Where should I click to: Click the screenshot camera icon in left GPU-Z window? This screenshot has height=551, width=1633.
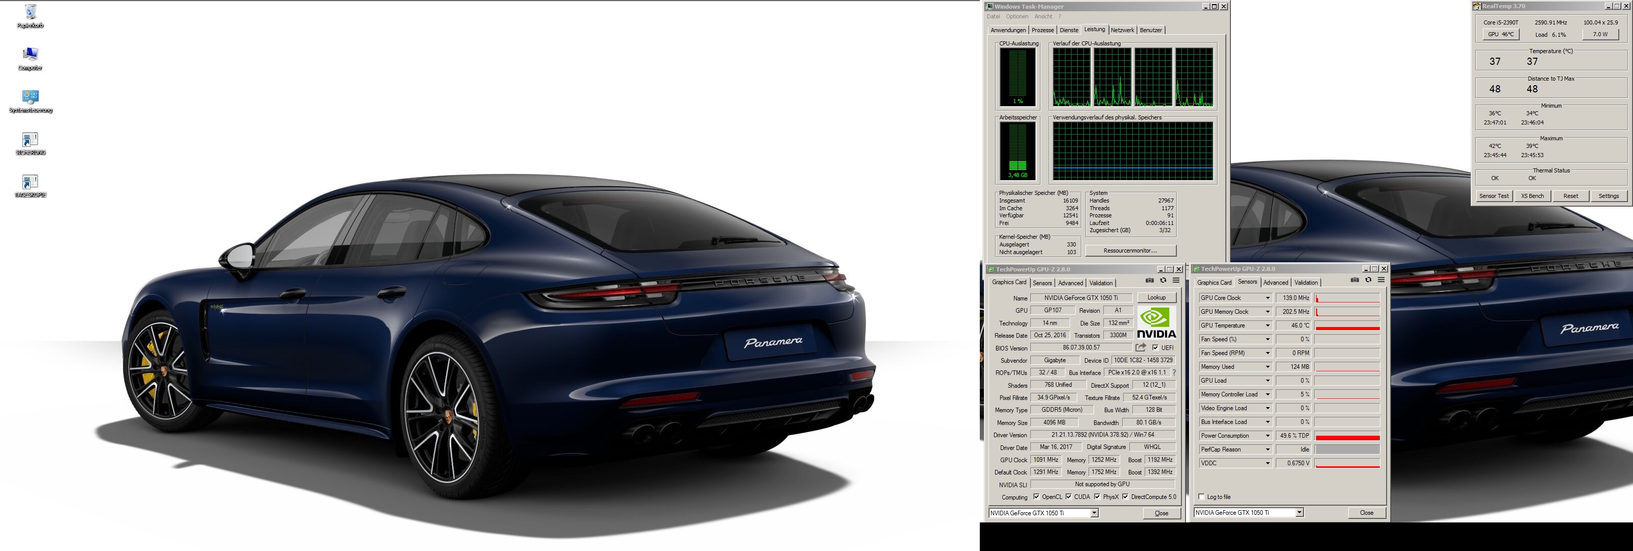pyautogui.click(x=1149, y=280)
